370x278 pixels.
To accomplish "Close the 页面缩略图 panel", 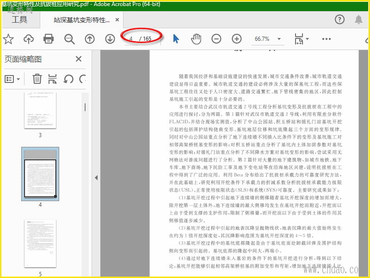I will click(x=79, y=59).
